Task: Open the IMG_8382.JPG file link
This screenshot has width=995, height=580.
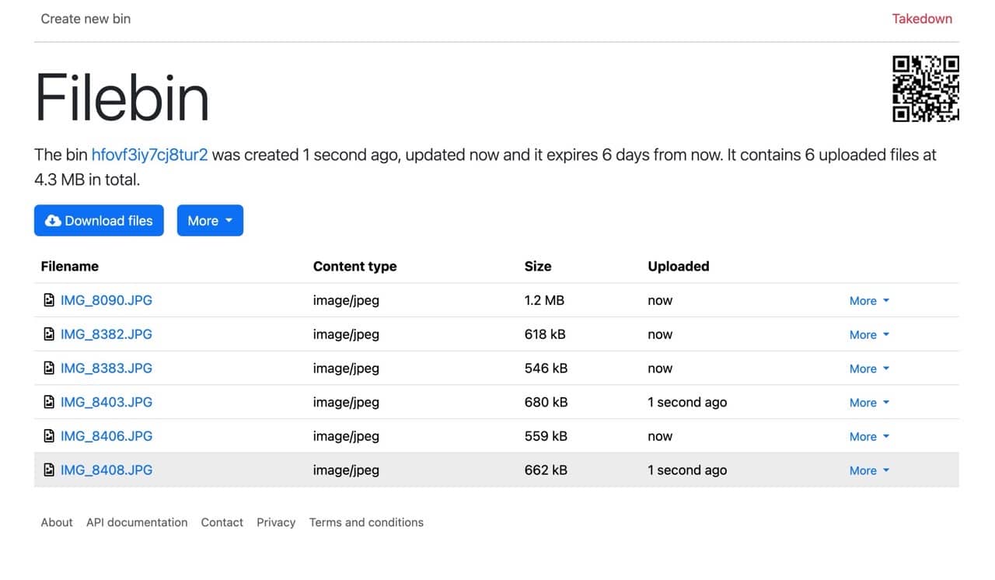Action: (106, 334)
